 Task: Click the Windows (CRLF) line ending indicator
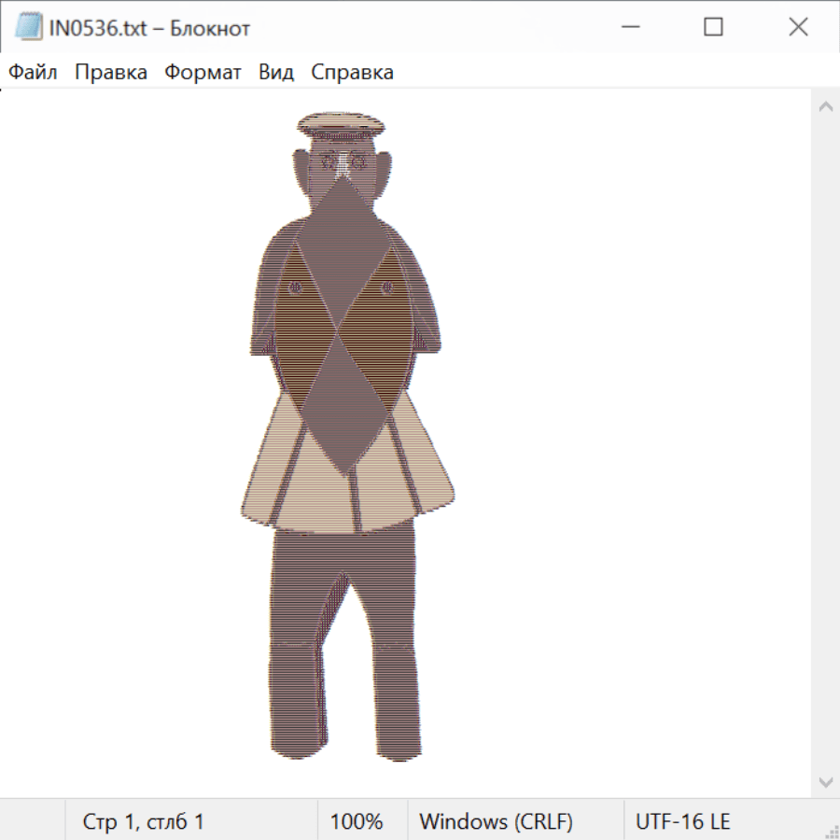tap(496, 822)
